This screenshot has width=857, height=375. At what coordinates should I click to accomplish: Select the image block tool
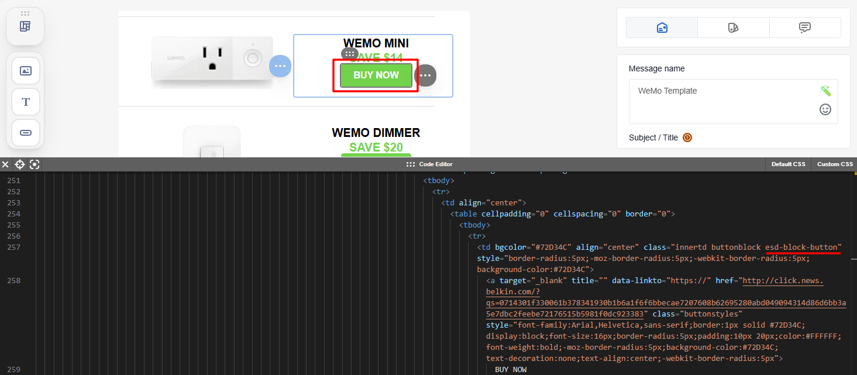pos(26,71)
